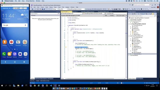This screenshot has width=160, height=90.
Task: Expand the SharedPCL (Portable) project node
Action: click(129, 19)
